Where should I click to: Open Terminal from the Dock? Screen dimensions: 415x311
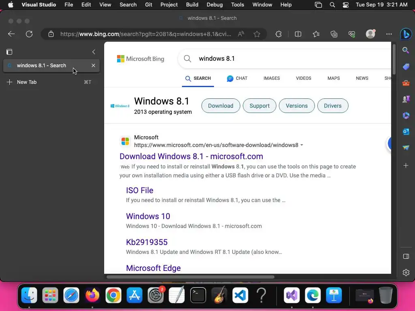point(198,295)
